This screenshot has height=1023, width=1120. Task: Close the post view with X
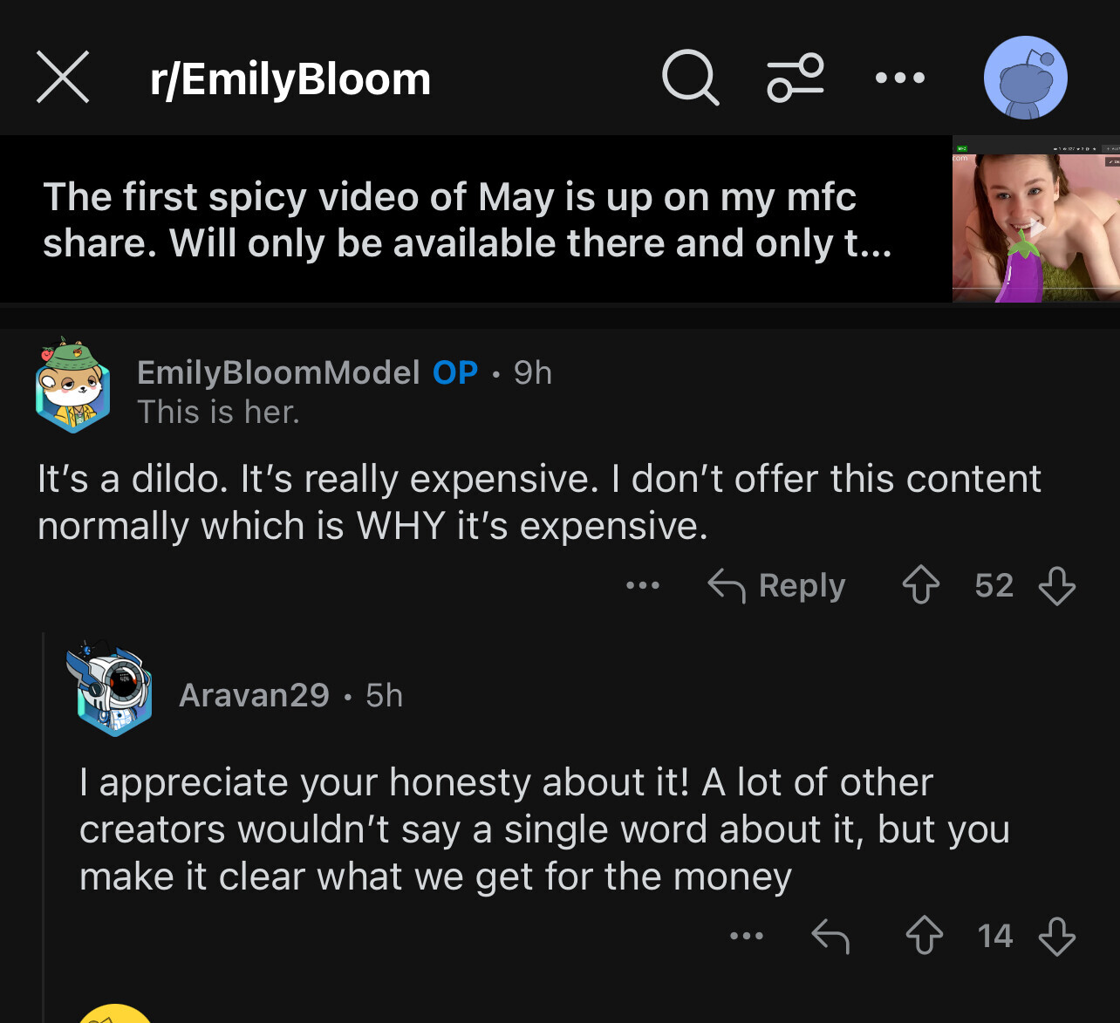click(x=63, y=78)
